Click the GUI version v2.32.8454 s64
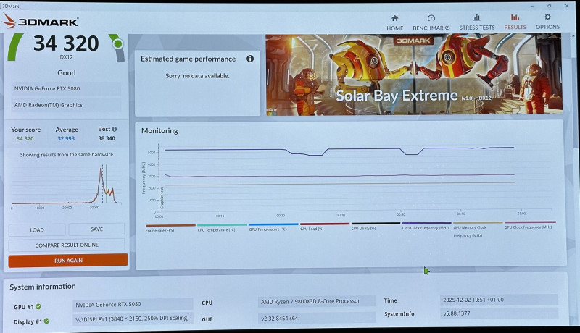Screen dimensions: 580x333 316,318
